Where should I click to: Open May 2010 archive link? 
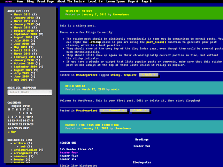[x=21, y=47]
